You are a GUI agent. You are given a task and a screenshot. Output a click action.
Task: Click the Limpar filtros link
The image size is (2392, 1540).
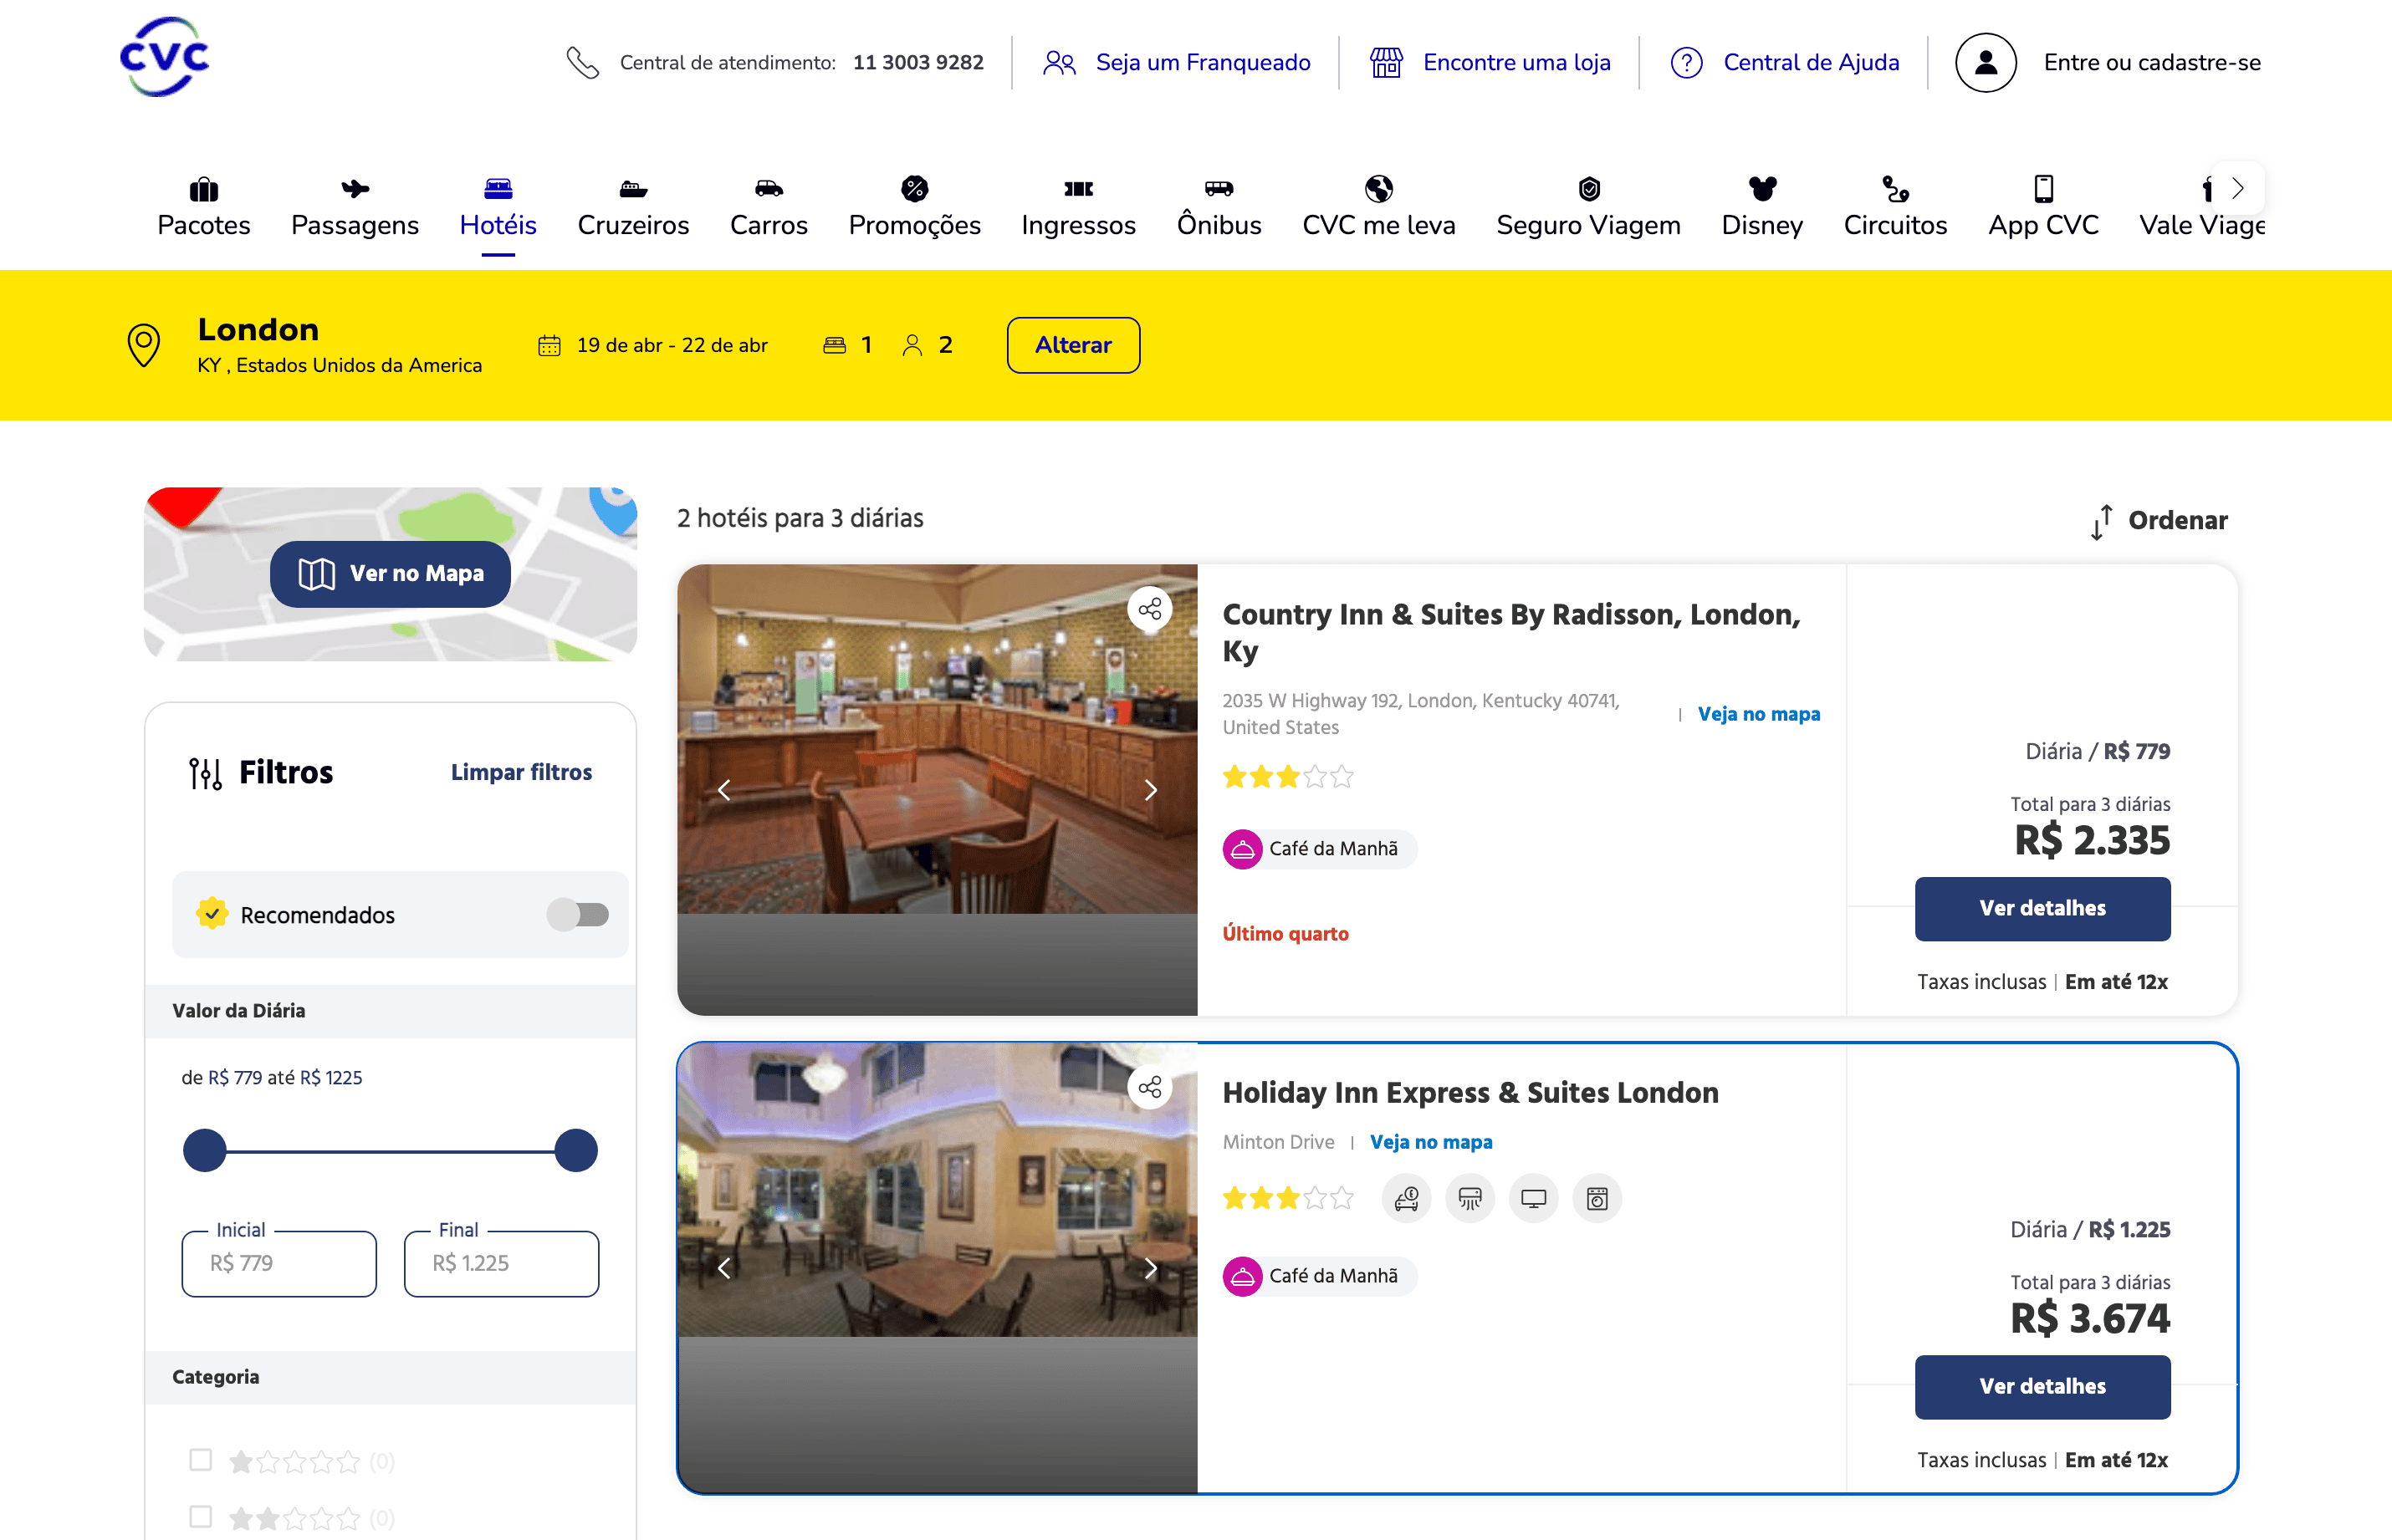pyautogui.click(x=520, y=772)
